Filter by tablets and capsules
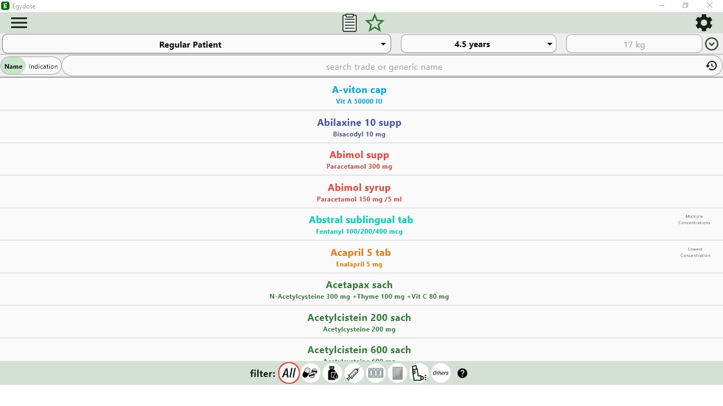The width and height of the screenshot is (723, 406). point(311,373)
